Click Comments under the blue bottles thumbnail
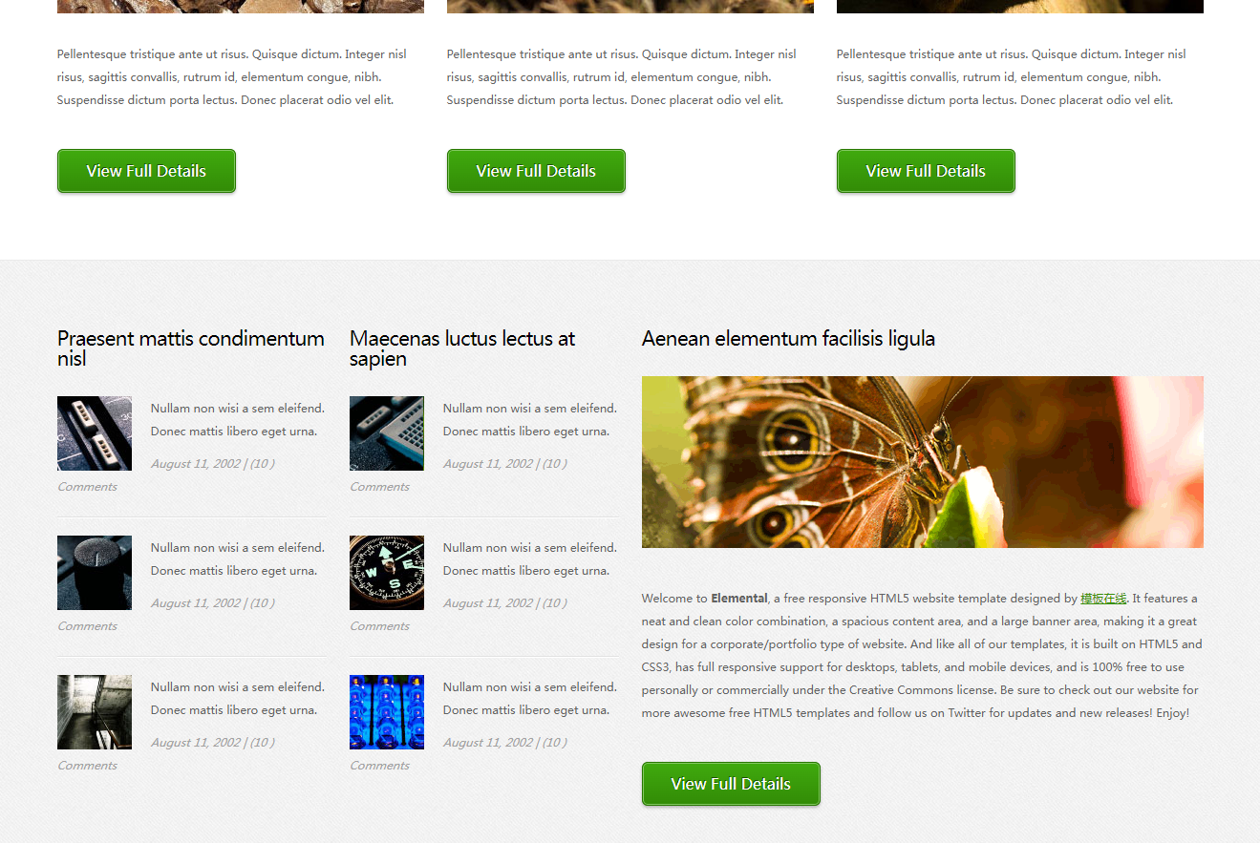 379,766
